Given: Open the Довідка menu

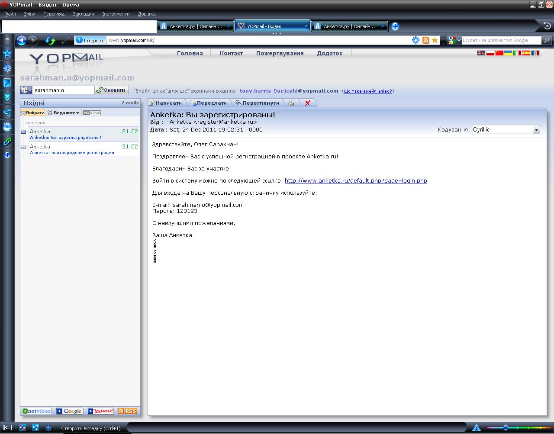Looking at the screenshot, I should coord(147,14).
